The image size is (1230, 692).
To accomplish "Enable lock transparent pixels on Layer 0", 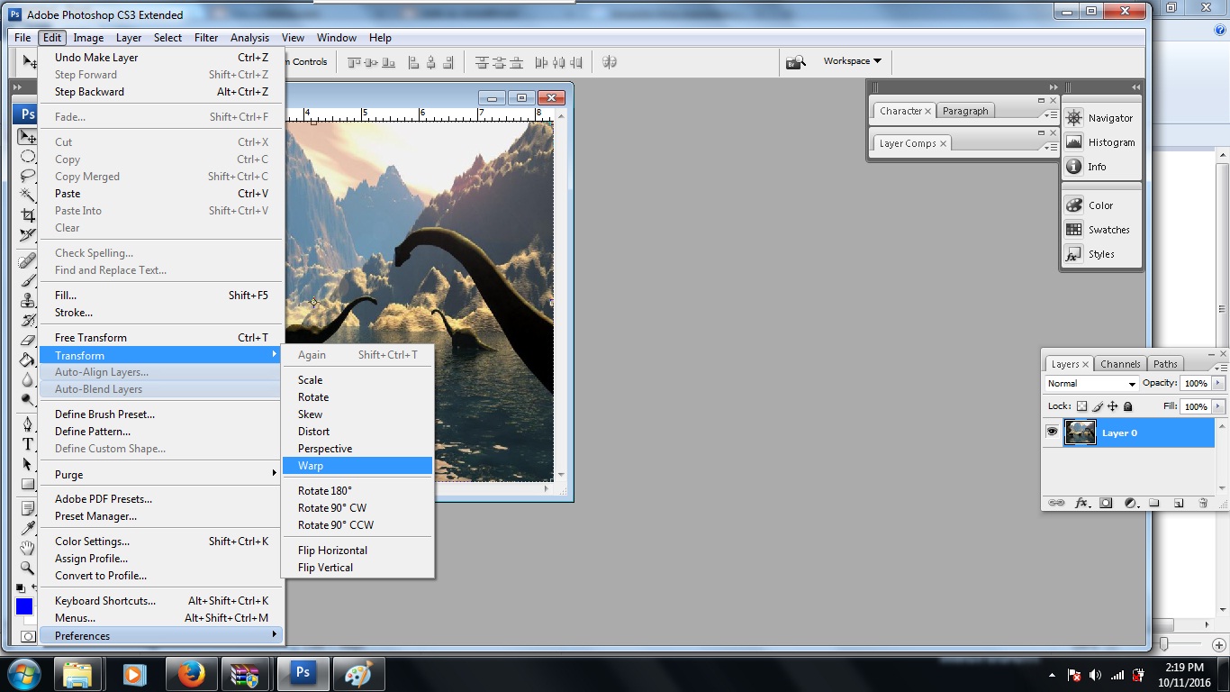I will (1082, 406).
